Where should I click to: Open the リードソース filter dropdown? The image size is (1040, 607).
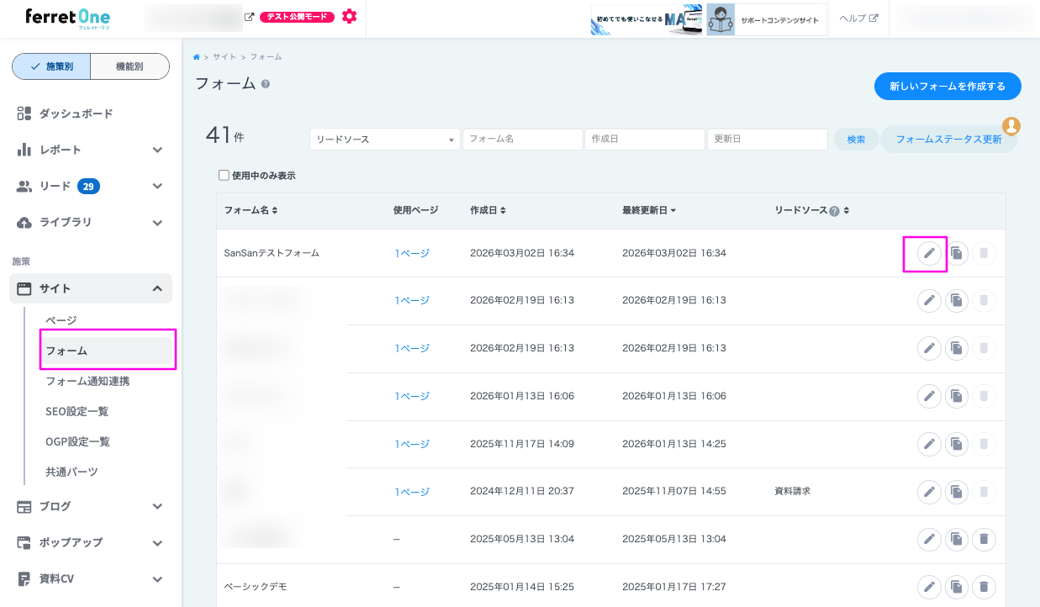click(x=384, y=140)
